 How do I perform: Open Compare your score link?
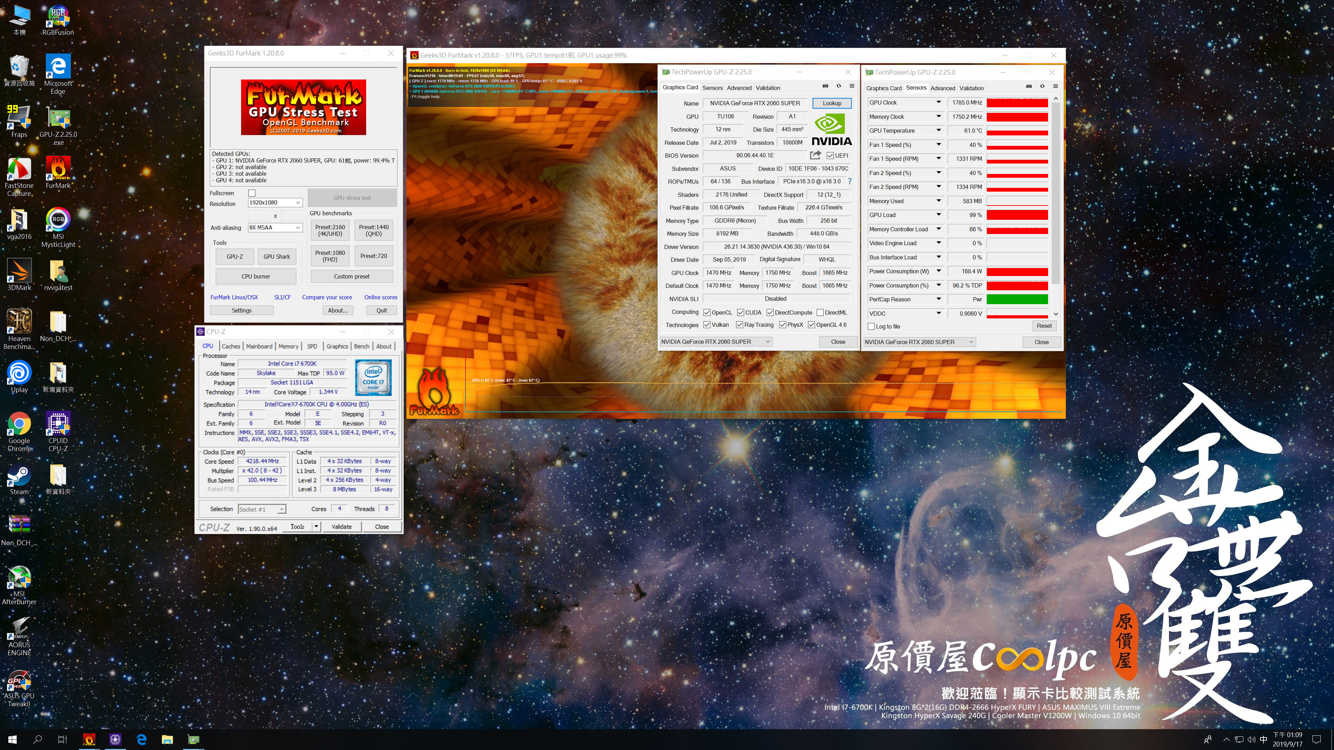pyautogui.click(x=327, y=297)
